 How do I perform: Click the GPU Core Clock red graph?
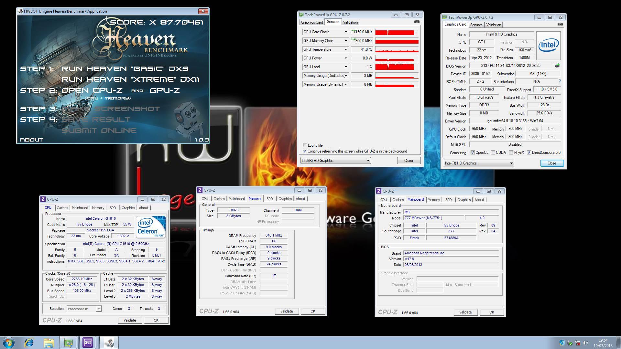(x=397, y=32)
